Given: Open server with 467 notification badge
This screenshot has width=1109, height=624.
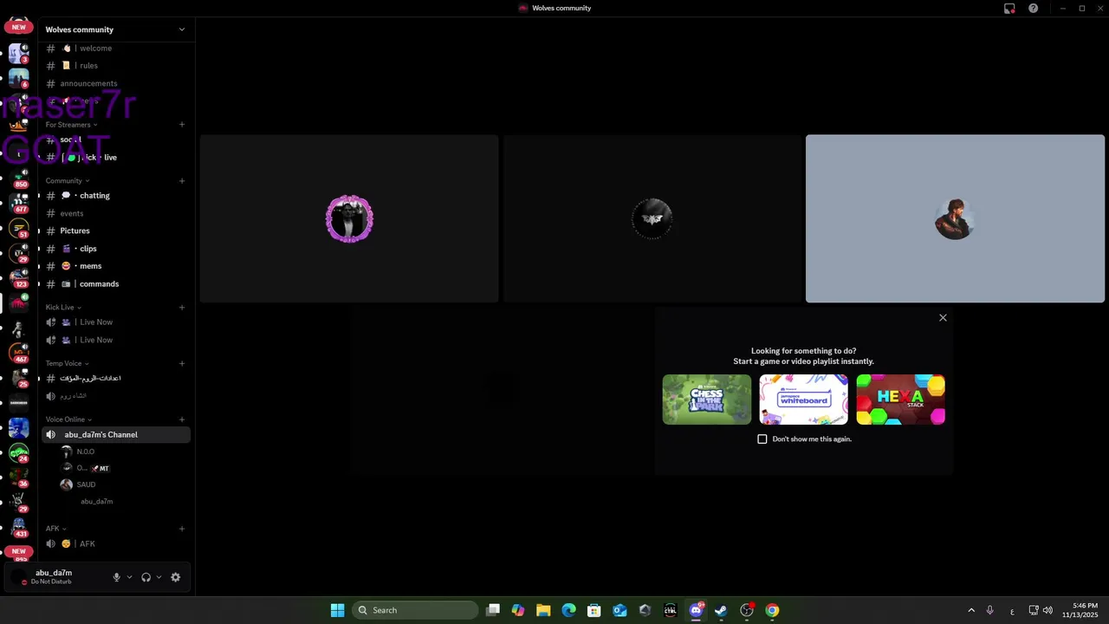Looking at the screenshot, I should (19, 353).
